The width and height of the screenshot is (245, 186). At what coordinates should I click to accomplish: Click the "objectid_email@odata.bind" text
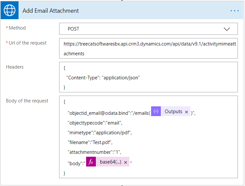[x=99, y=113]
